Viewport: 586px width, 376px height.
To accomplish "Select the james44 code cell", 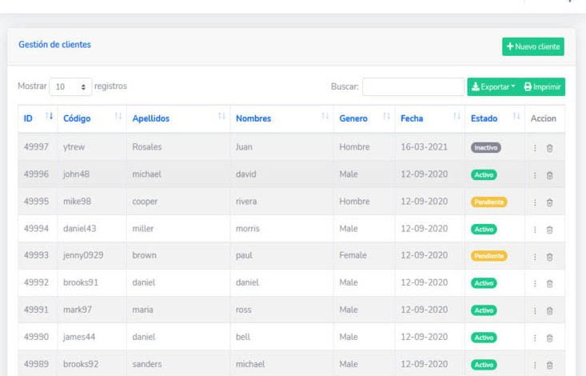I will pos(92,337).
